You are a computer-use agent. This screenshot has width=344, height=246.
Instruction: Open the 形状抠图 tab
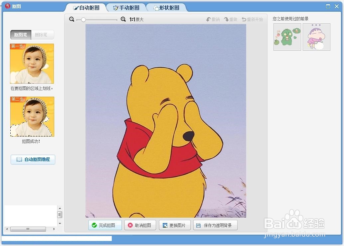(x=166, y=8)
